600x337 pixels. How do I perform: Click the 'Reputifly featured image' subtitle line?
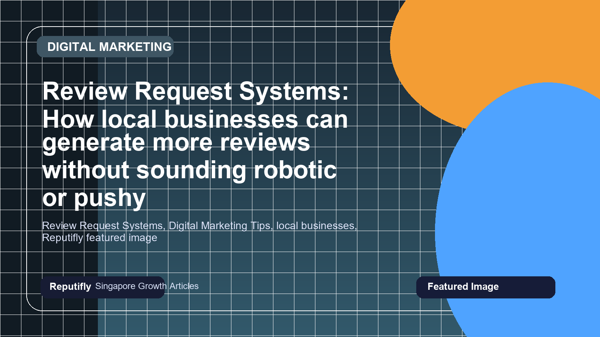pos(100,238)
